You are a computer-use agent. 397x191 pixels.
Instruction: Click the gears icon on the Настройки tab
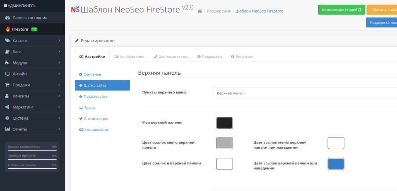81,57
